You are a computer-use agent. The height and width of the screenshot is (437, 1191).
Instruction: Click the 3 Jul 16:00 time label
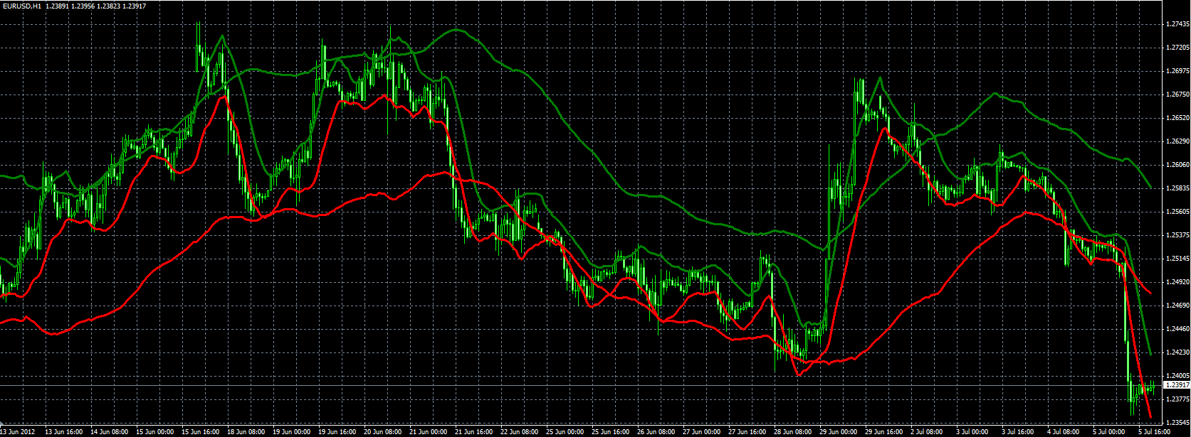1019,432
